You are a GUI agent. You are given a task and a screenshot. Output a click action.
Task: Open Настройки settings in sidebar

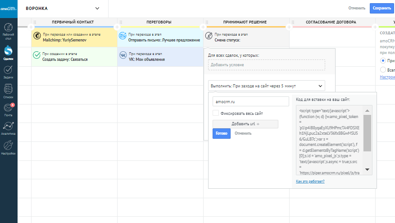point(9,147)
